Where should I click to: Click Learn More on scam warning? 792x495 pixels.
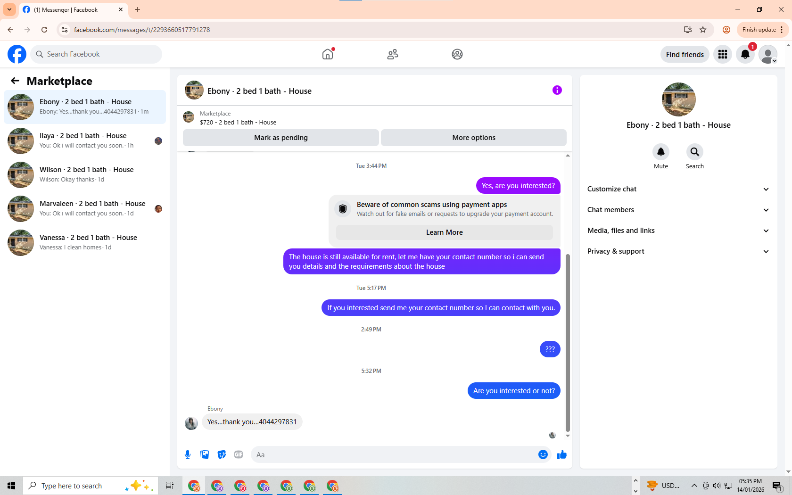[x=445, y=232]
